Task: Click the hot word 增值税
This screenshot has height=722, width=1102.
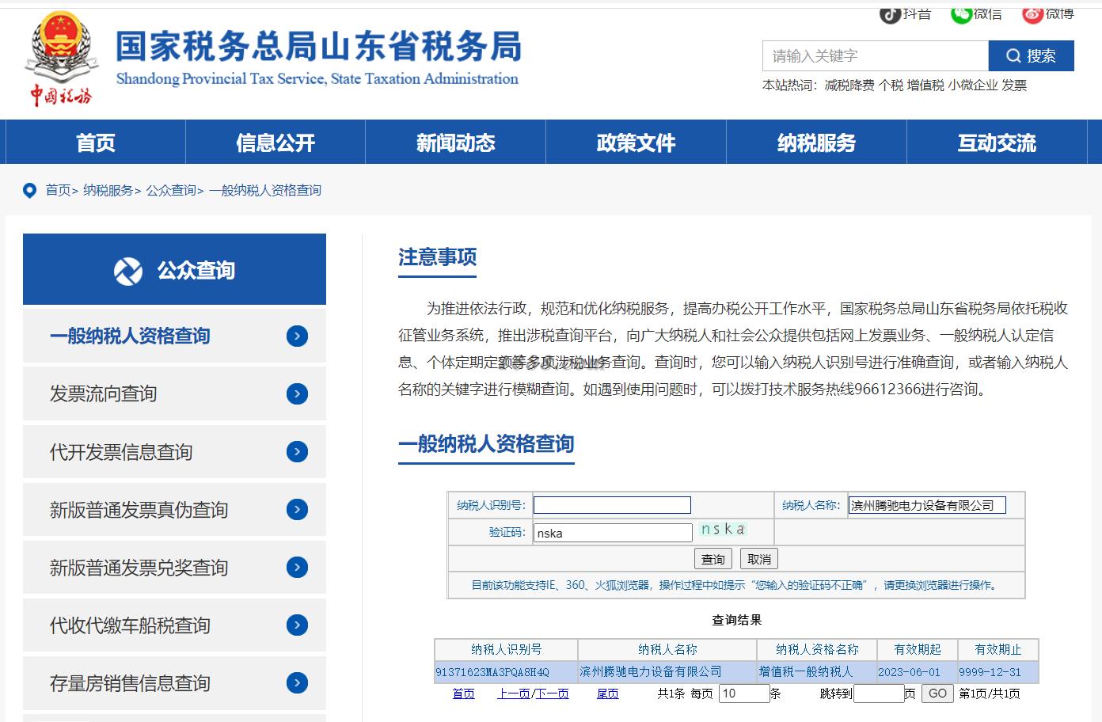Action: click(x=925, y=85)
